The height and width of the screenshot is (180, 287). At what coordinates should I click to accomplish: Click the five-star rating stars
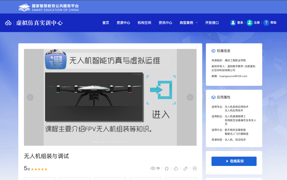(x=39, y=169)
